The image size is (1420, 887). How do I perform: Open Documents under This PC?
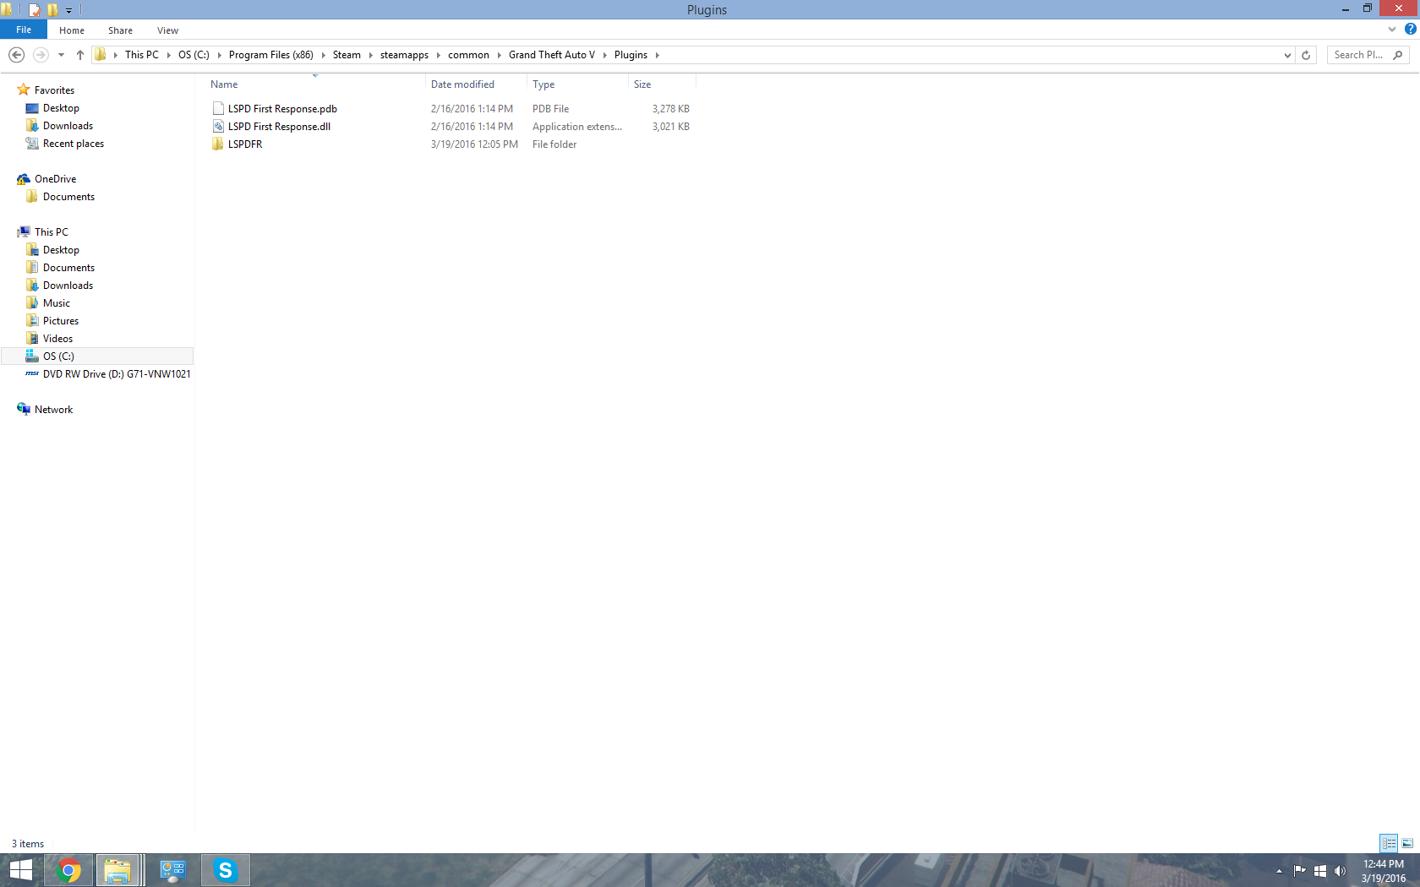point(68,268)
